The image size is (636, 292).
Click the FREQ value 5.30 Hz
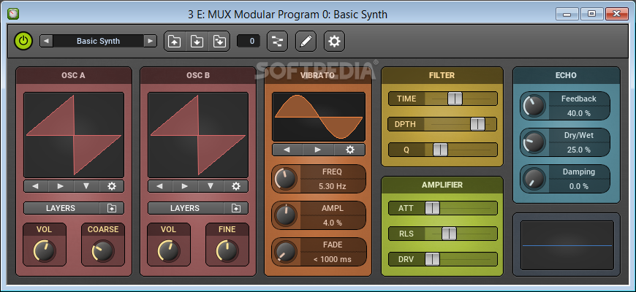tap(332, 187)
